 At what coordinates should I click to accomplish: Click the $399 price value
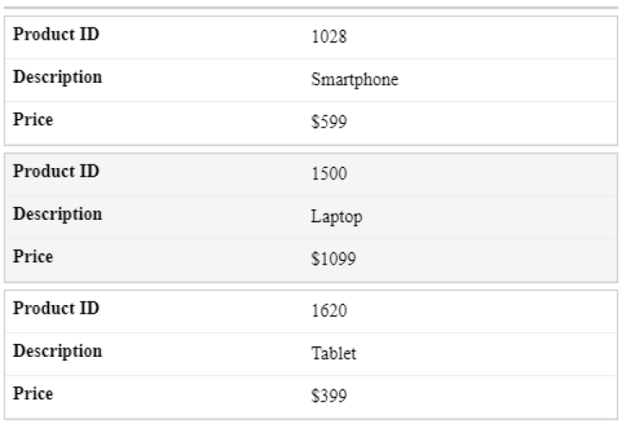point(329,396)
